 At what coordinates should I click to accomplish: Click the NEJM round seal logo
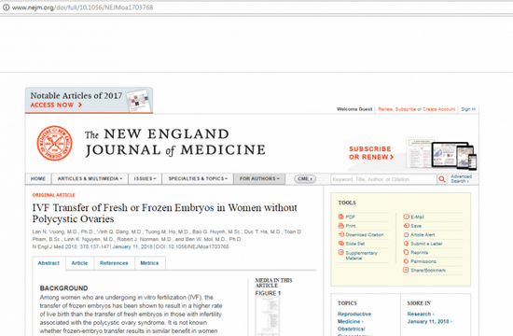(55, 143)
